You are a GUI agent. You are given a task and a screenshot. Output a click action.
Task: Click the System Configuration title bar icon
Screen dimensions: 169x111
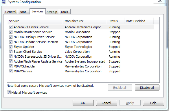point(3,2)
